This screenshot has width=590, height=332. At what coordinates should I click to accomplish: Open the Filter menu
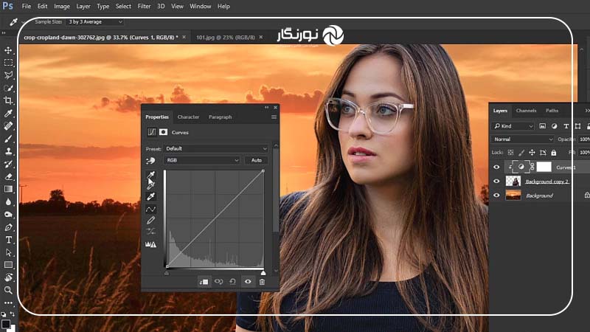(144, 7)
